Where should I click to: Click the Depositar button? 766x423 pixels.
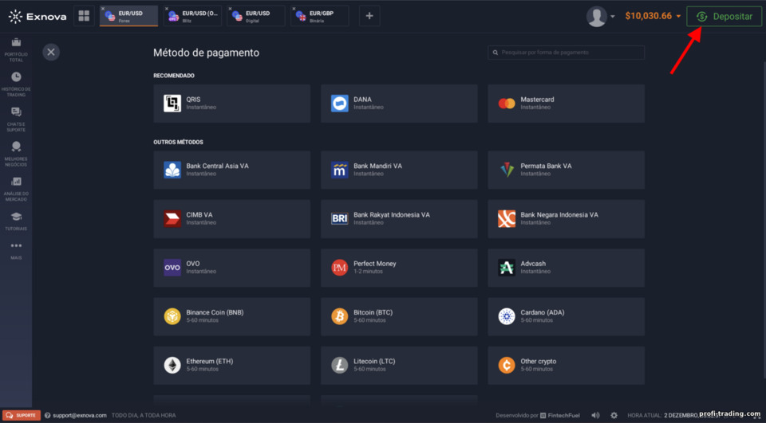pos(724,17)
